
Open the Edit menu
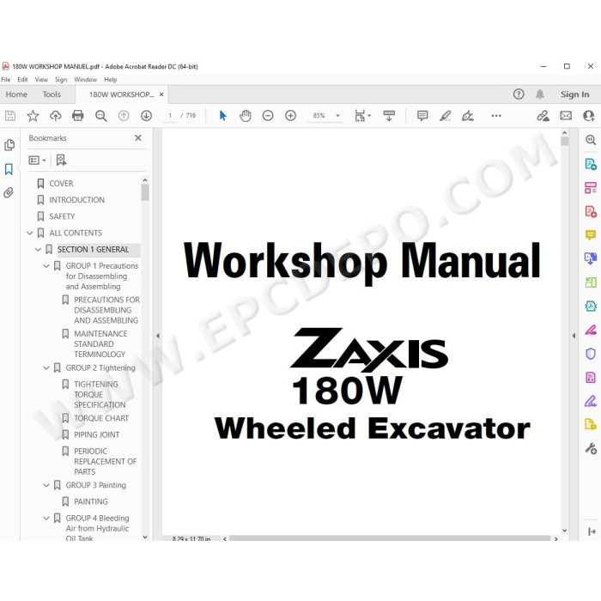click(x=22, y=80)
